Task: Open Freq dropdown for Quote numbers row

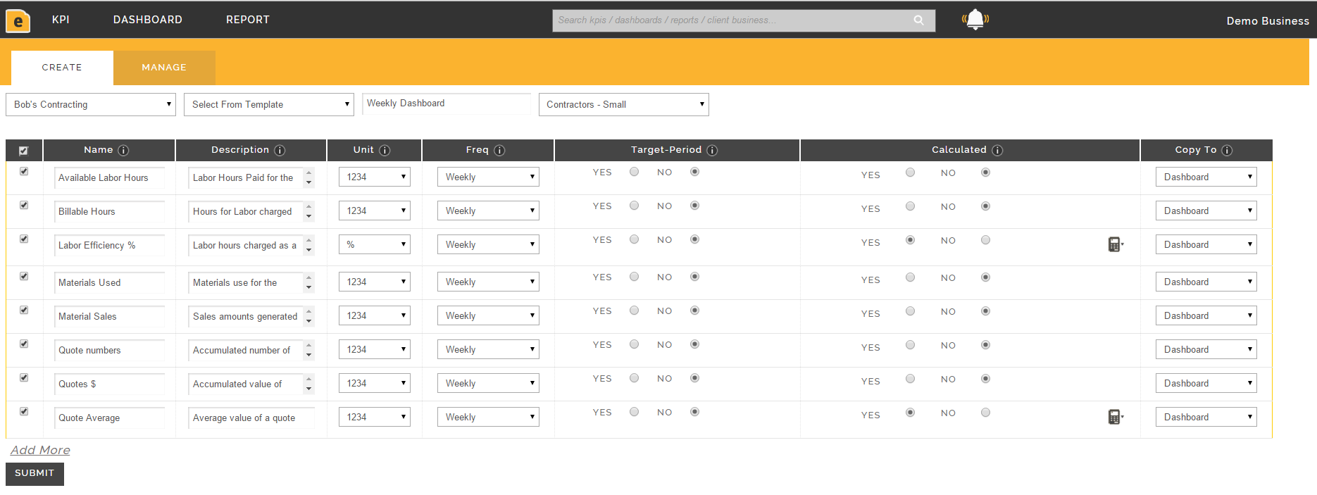Action: click(x=488, y=350)
